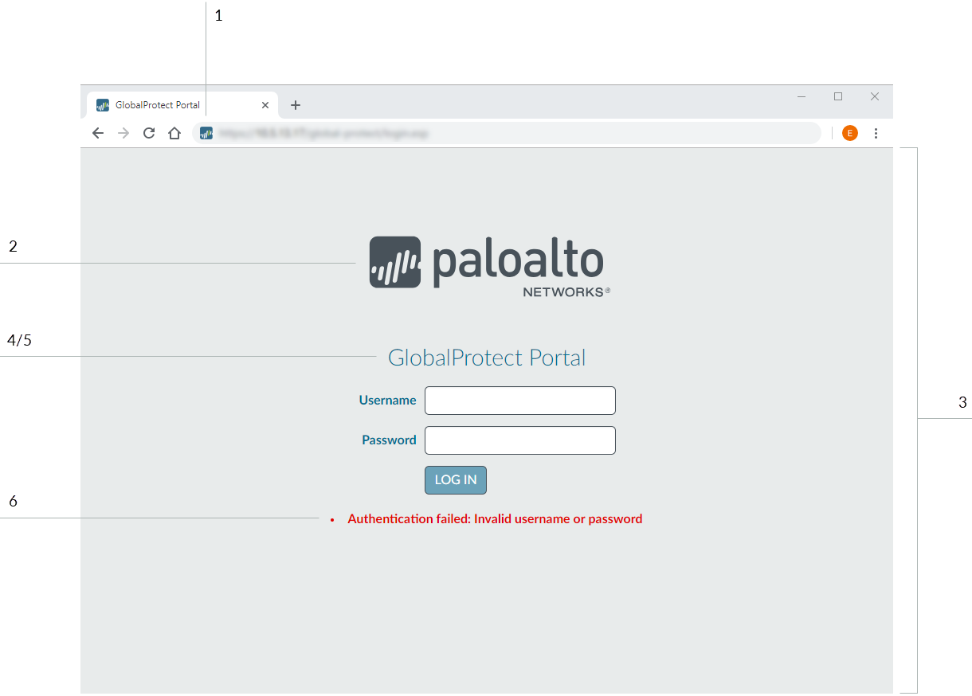Go to the browser home page icon
972x696 pixels.
pyautogui.click(x=174, y=133)
